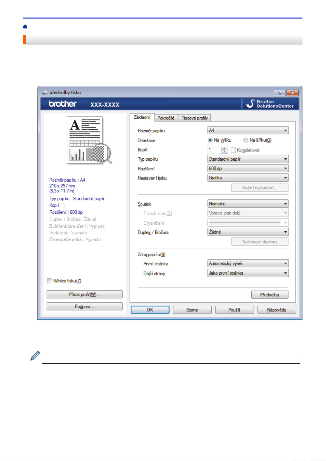Decrease copies with the down spinner arrow
The image size is (326, 461).
(225, 152)
